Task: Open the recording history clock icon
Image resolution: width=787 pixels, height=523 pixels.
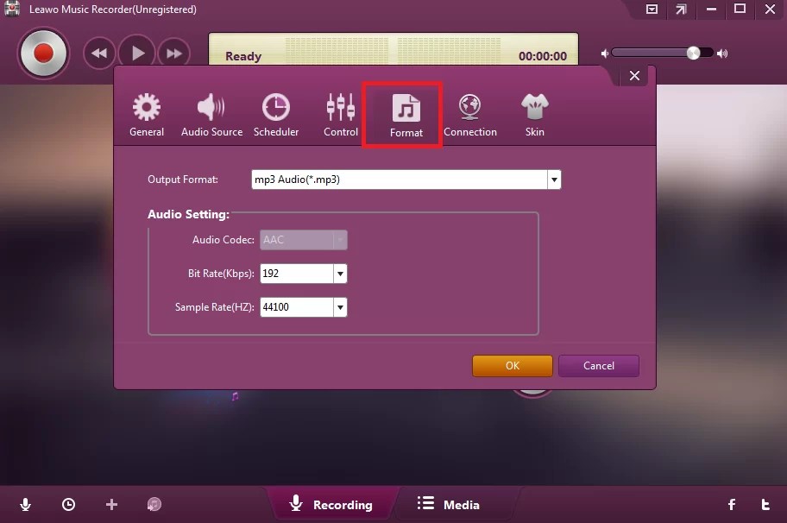Action: 68,504
